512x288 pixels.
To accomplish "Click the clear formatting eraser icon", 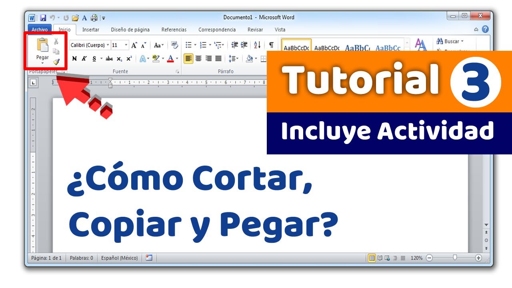I will click(x=174, y=45).
